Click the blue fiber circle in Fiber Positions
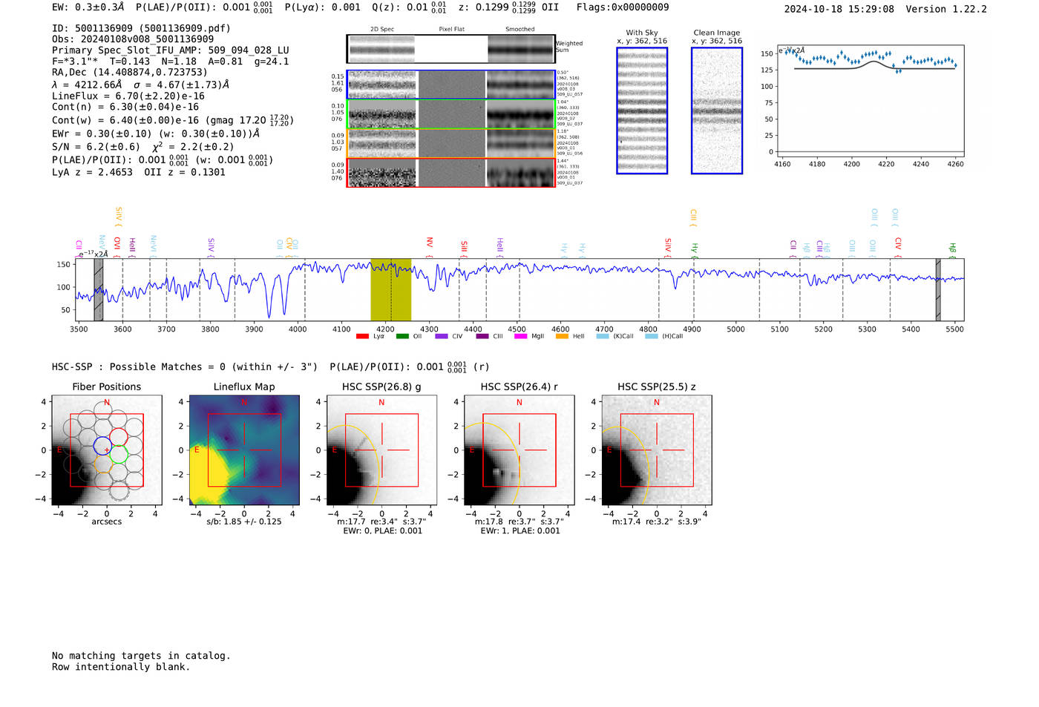This screenshot has height=707, width=1039. pyautogui.click(x=103, y=446)
